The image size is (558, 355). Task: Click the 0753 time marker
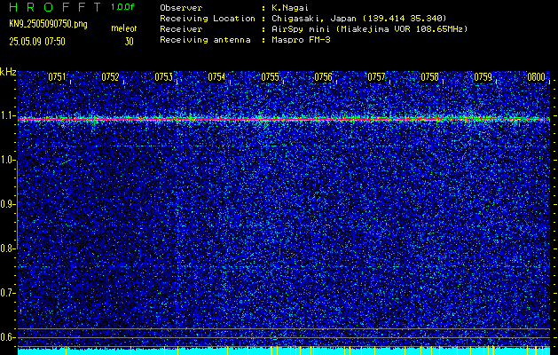coord(164,77)
